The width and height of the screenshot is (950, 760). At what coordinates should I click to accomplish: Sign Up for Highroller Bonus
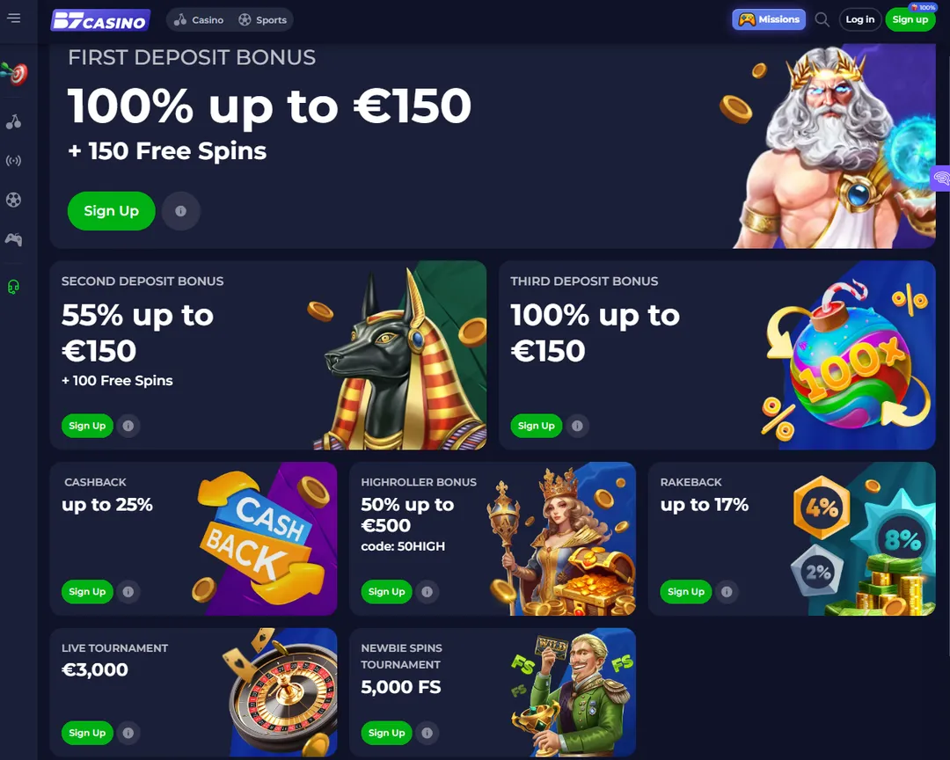coord(386,591)
